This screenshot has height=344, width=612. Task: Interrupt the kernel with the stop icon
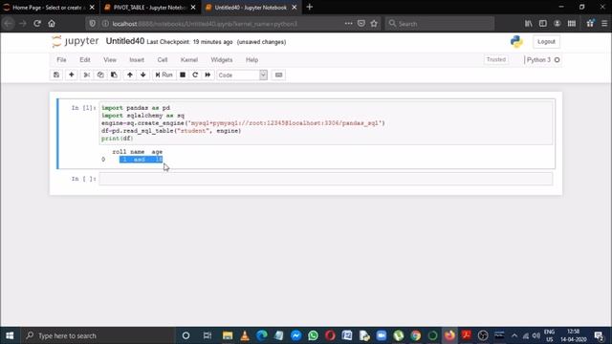(x=183, y=75)
